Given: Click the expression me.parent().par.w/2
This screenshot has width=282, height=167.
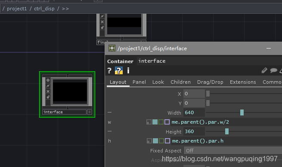Looking at the screenshot, I should pyautogui.click(x=200, y=122).
